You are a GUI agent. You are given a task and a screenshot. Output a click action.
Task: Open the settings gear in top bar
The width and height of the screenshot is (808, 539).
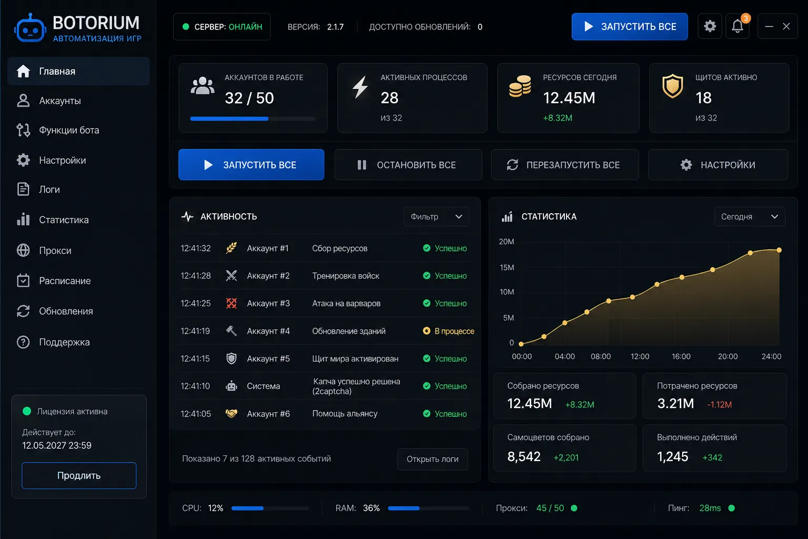[x=710, y=26]
